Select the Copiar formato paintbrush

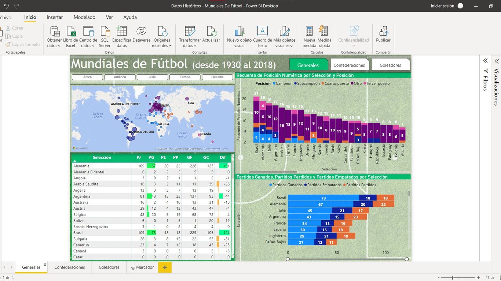point(8,44)
